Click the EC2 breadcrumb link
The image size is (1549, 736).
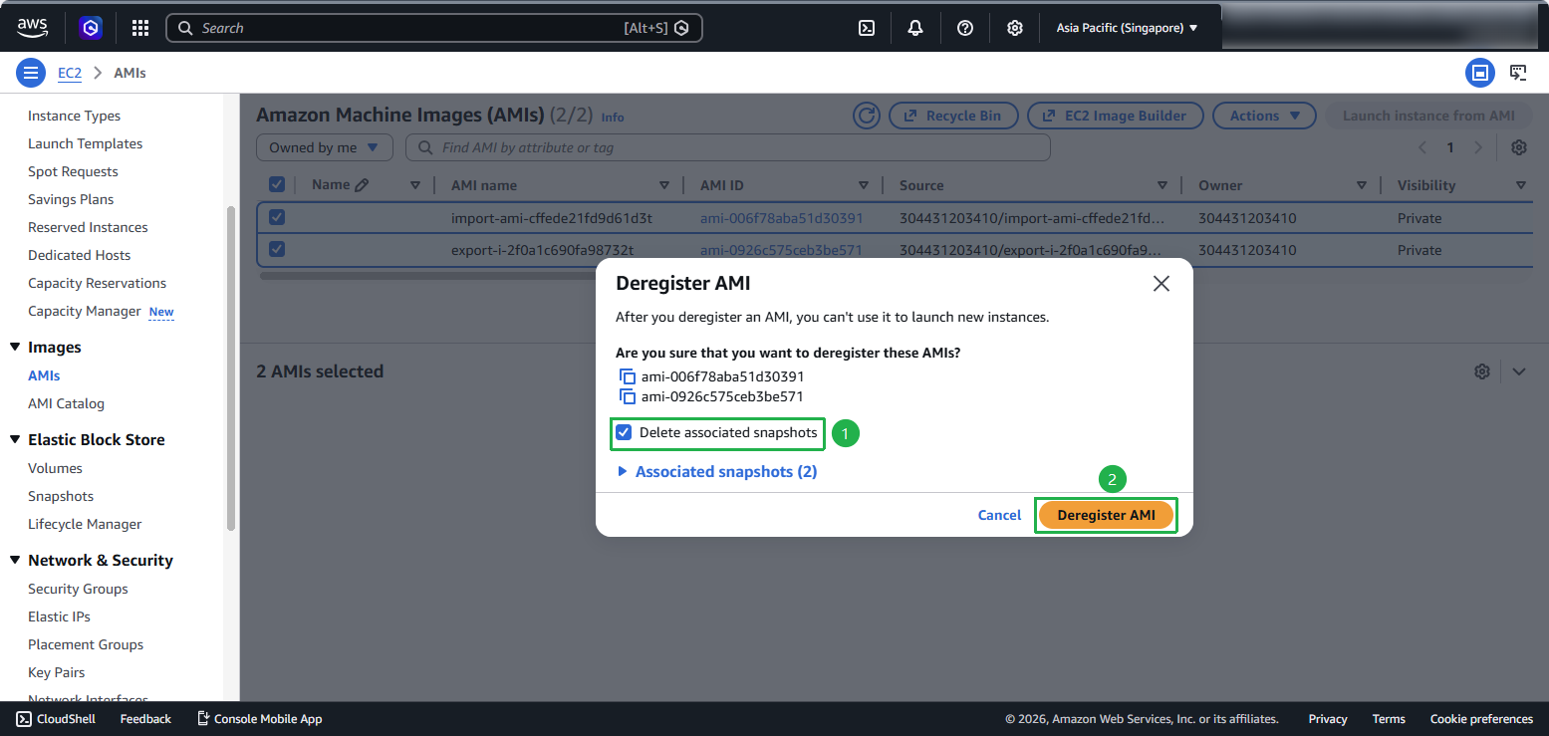point(70,73)
